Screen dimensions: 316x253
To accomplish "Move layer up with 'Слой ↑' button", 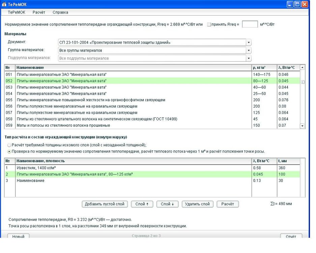I will (x=142, y=204).
